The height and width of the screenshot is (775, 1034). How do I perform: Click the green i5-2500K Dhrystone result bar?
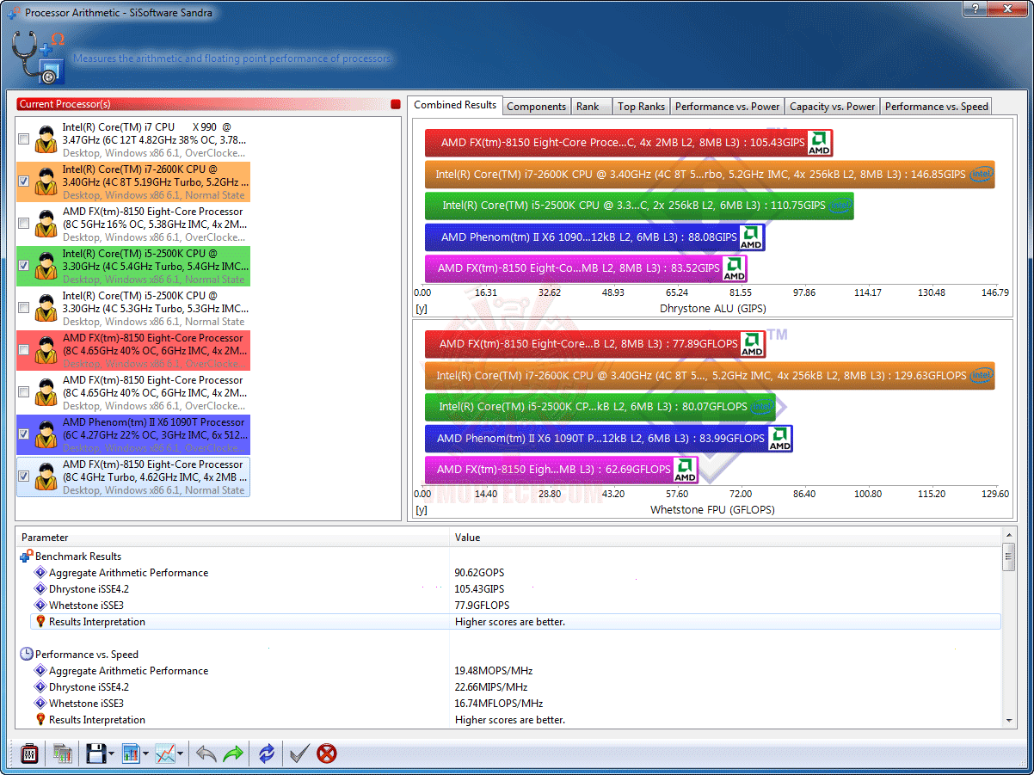(639, 206)
